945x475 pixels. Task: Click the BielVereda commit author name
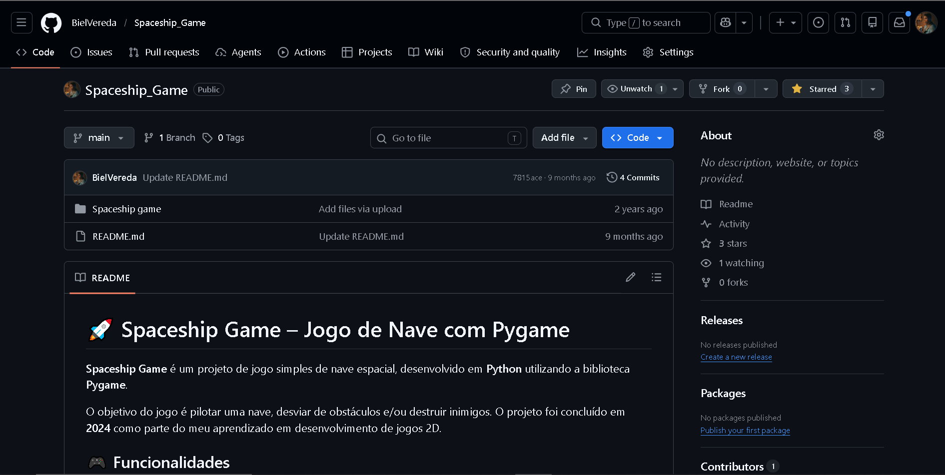[x=114, y=178]
